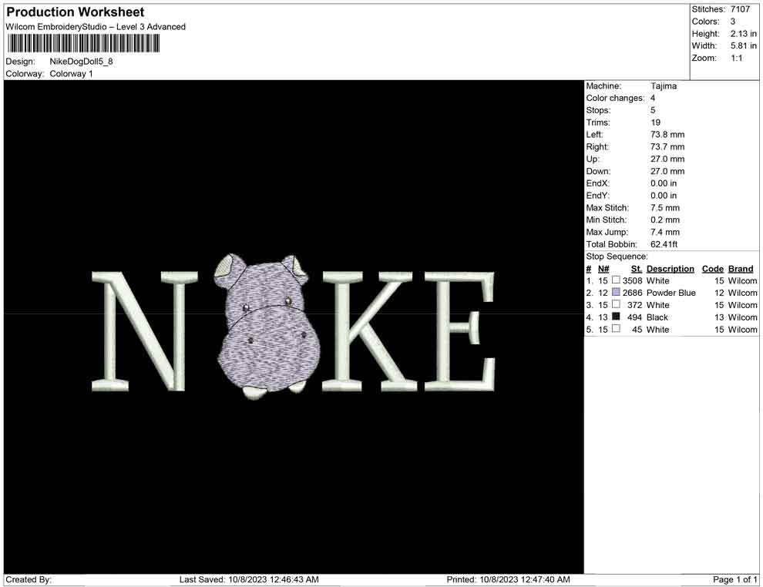Click the 'Printed' timestamp in footer
763x587 pixels.
(508, 579)
